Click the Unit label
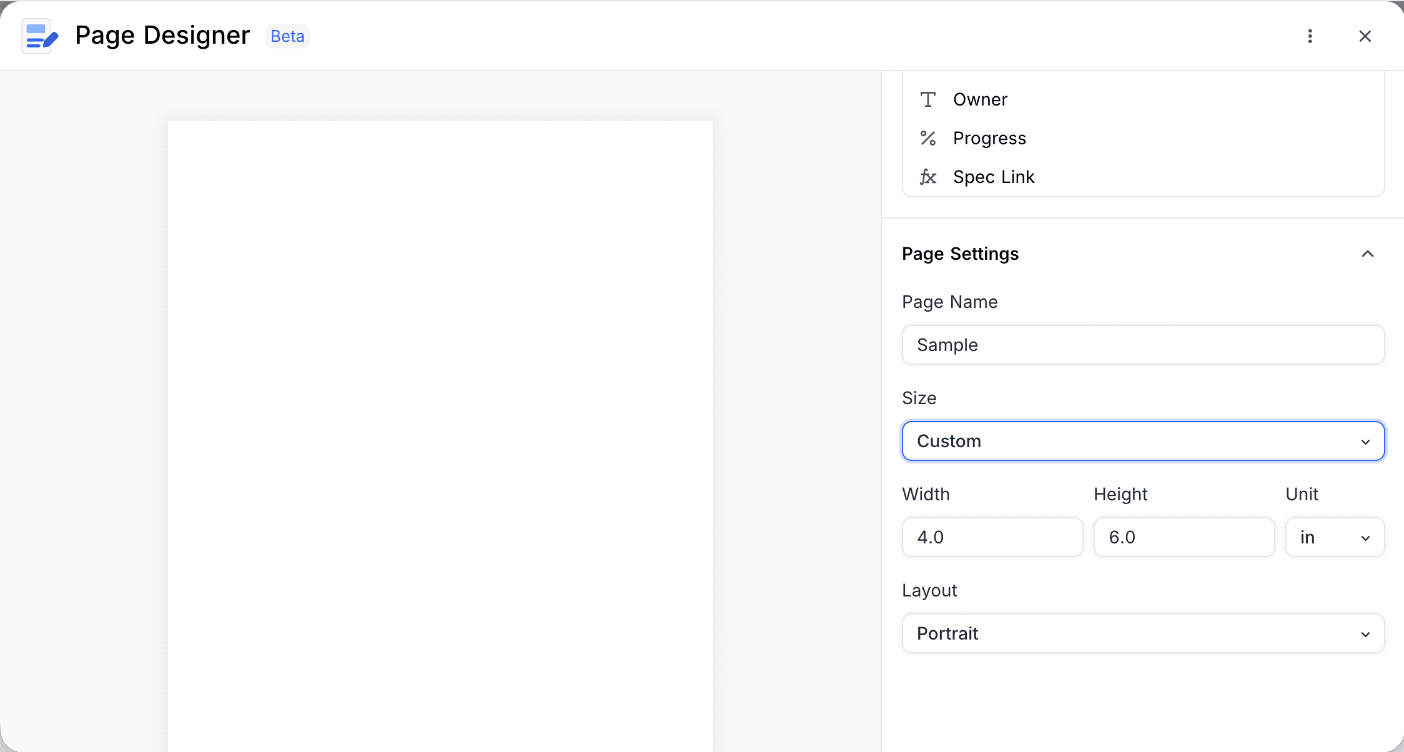Image resolution: width=1404 pixels, height=752 pixels. click(x=1302, y=494)
